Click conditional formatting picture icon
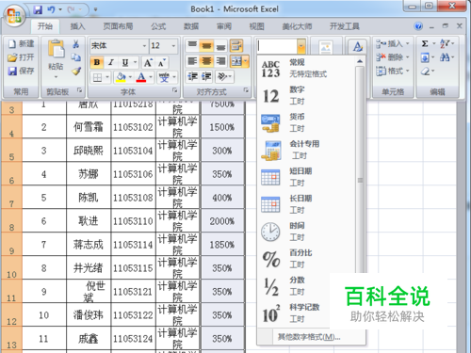This screenshot has height=353, width=471. (x=326, y=47)
